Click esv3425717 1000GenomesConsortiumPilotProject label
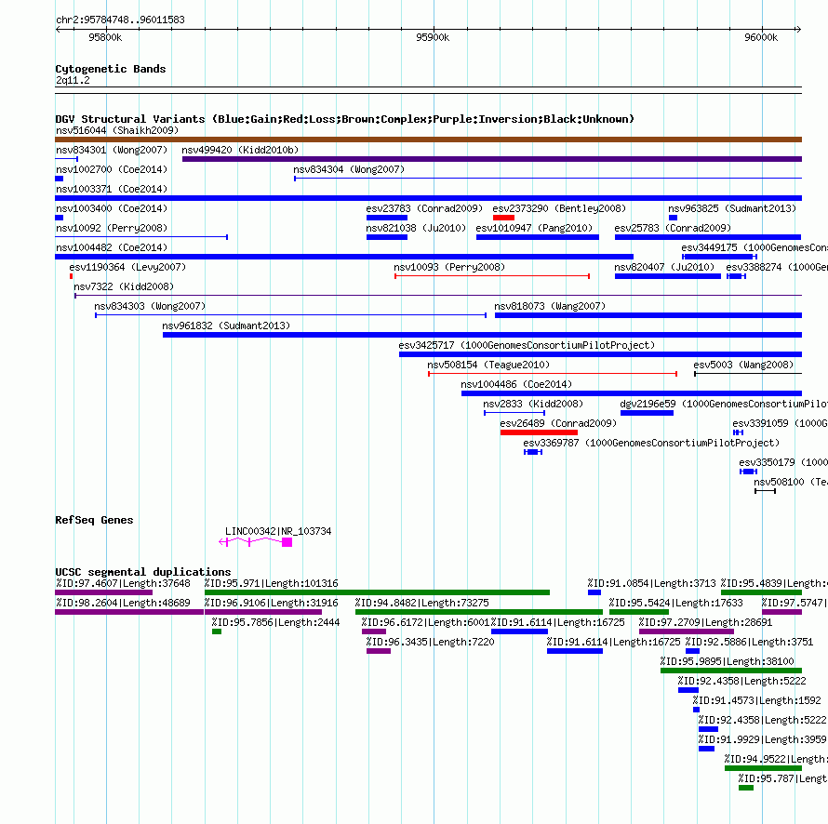Viewport: 828px width, 824px height. [x=527, y=345]
